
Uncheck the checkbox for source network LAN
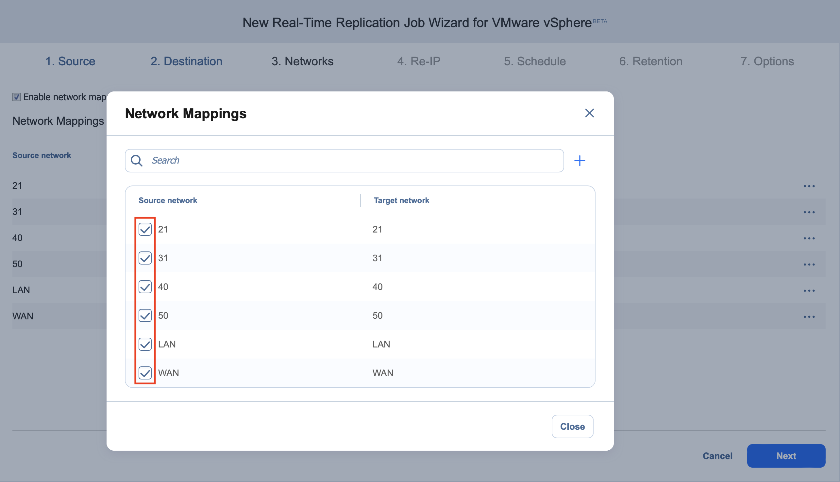point(145,345)
